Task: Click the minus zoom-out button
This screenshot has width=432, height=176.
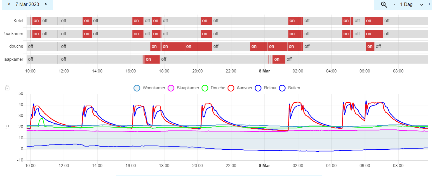Action: pos(395,4)
